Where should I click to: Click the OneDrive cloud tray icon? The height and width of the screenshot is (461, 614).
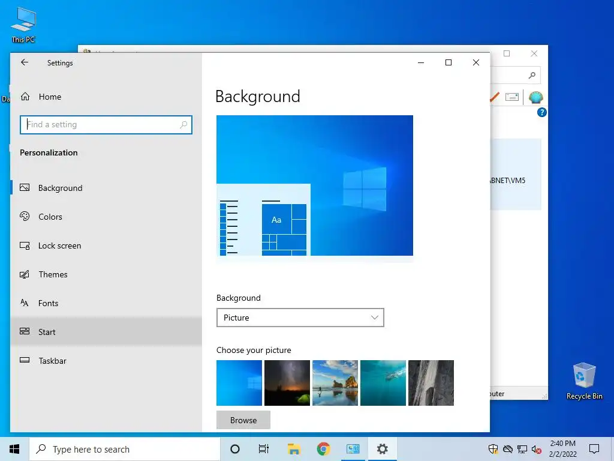click(507, 449)
